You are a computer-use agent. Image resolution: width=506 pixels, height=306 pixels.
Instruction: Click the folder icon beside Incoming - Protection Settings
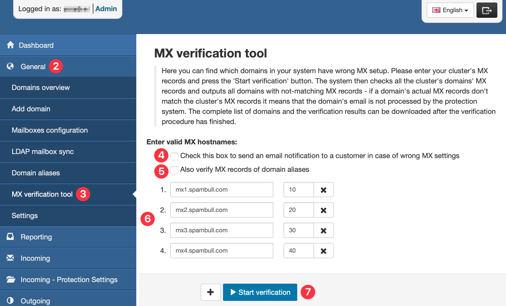(10, 279)
